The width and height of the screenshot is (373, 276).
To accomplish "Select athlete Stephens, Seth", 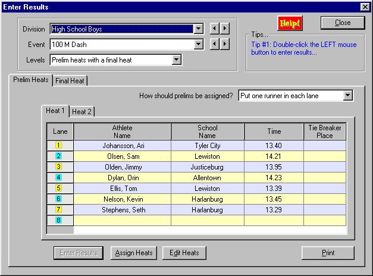I will tap(123, 209).
